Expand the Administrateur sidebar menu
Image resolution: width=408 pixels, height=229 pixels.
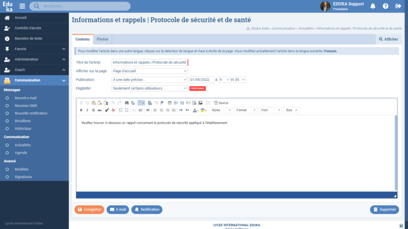(35, 59)
